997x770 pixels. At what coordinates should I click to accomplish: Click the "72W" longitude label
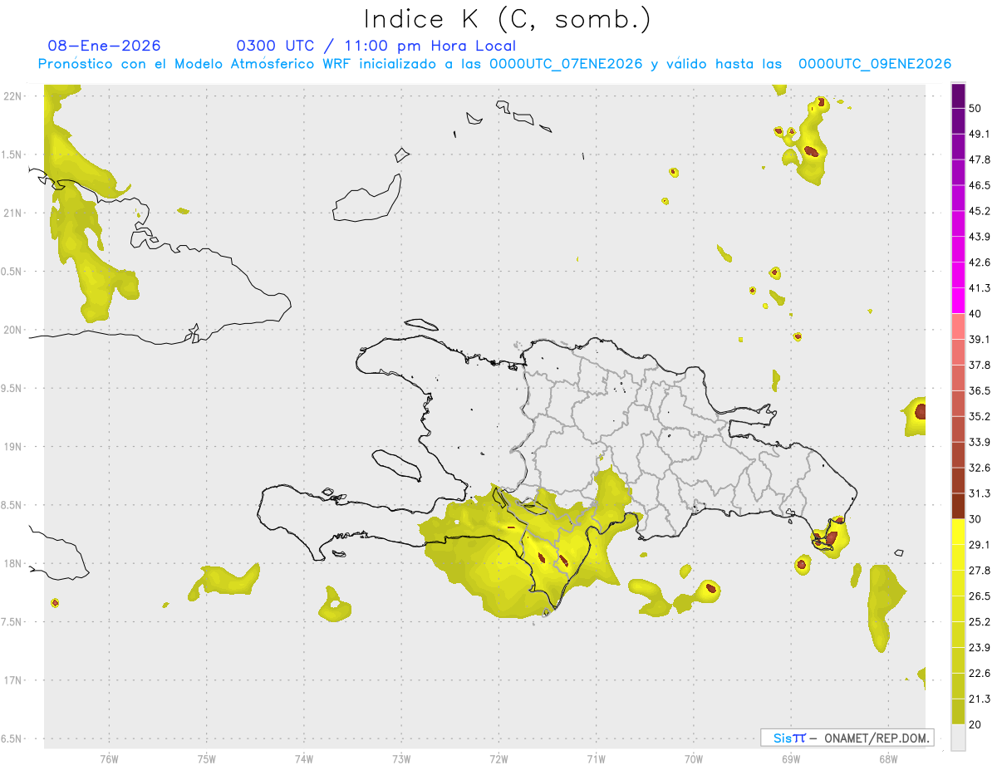(x=498, y=758)
